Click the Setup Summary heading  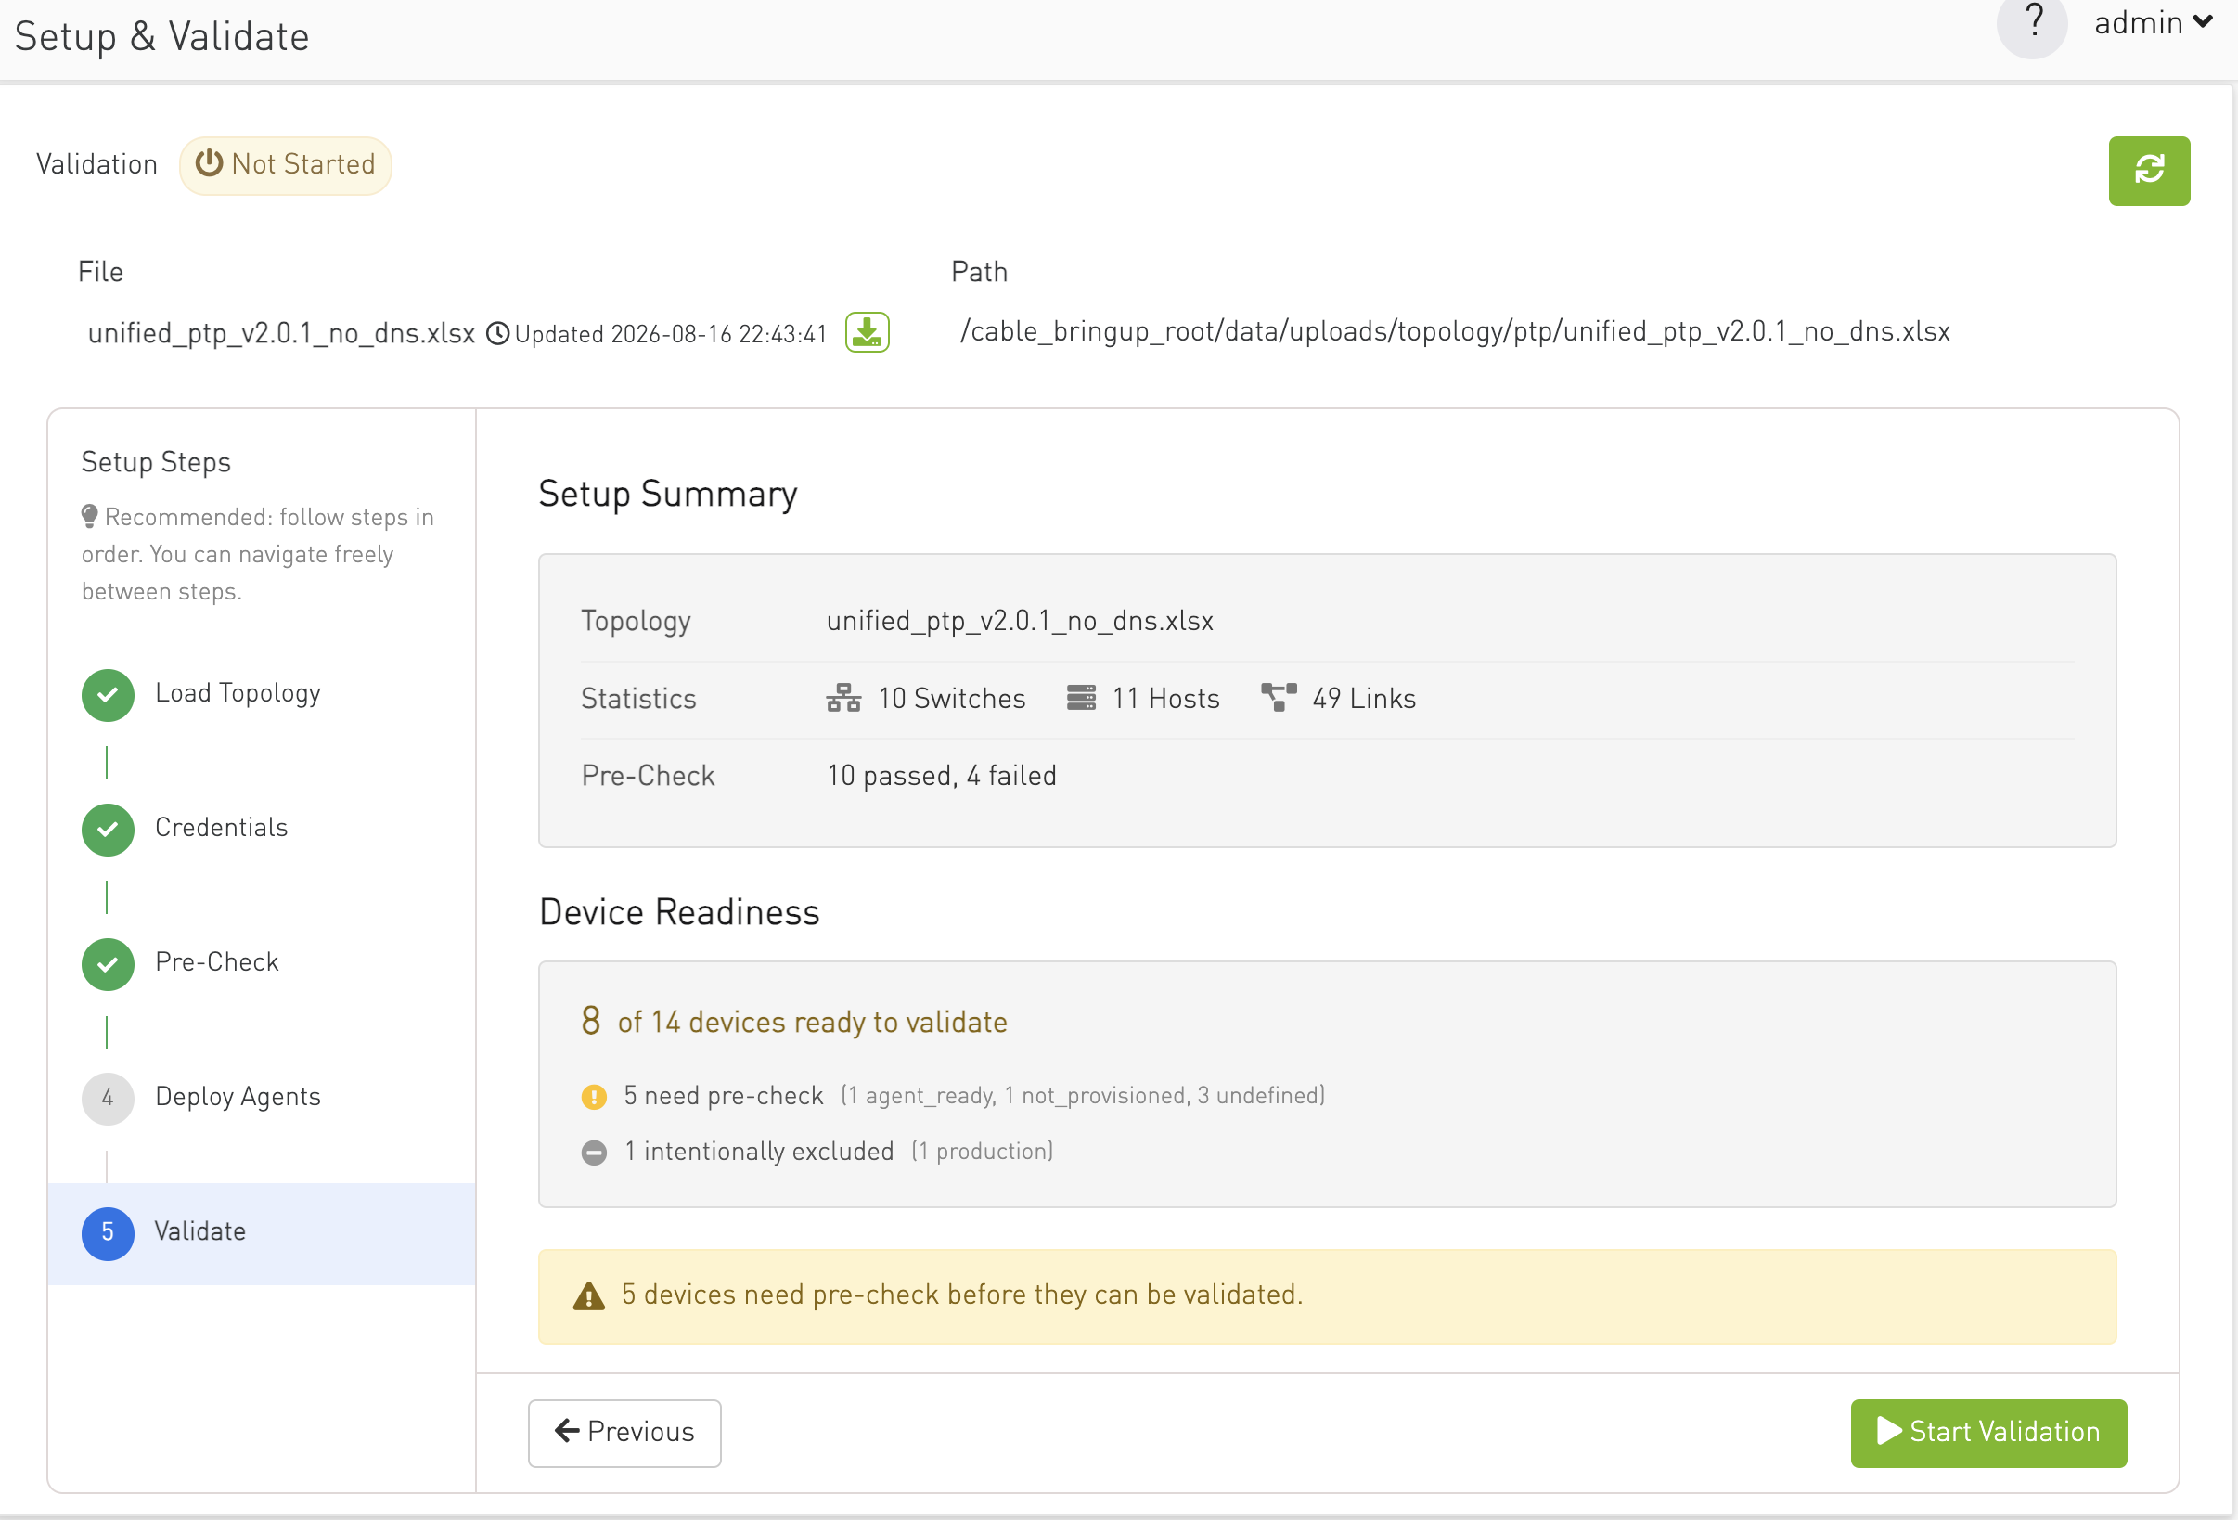coord(667,495)
